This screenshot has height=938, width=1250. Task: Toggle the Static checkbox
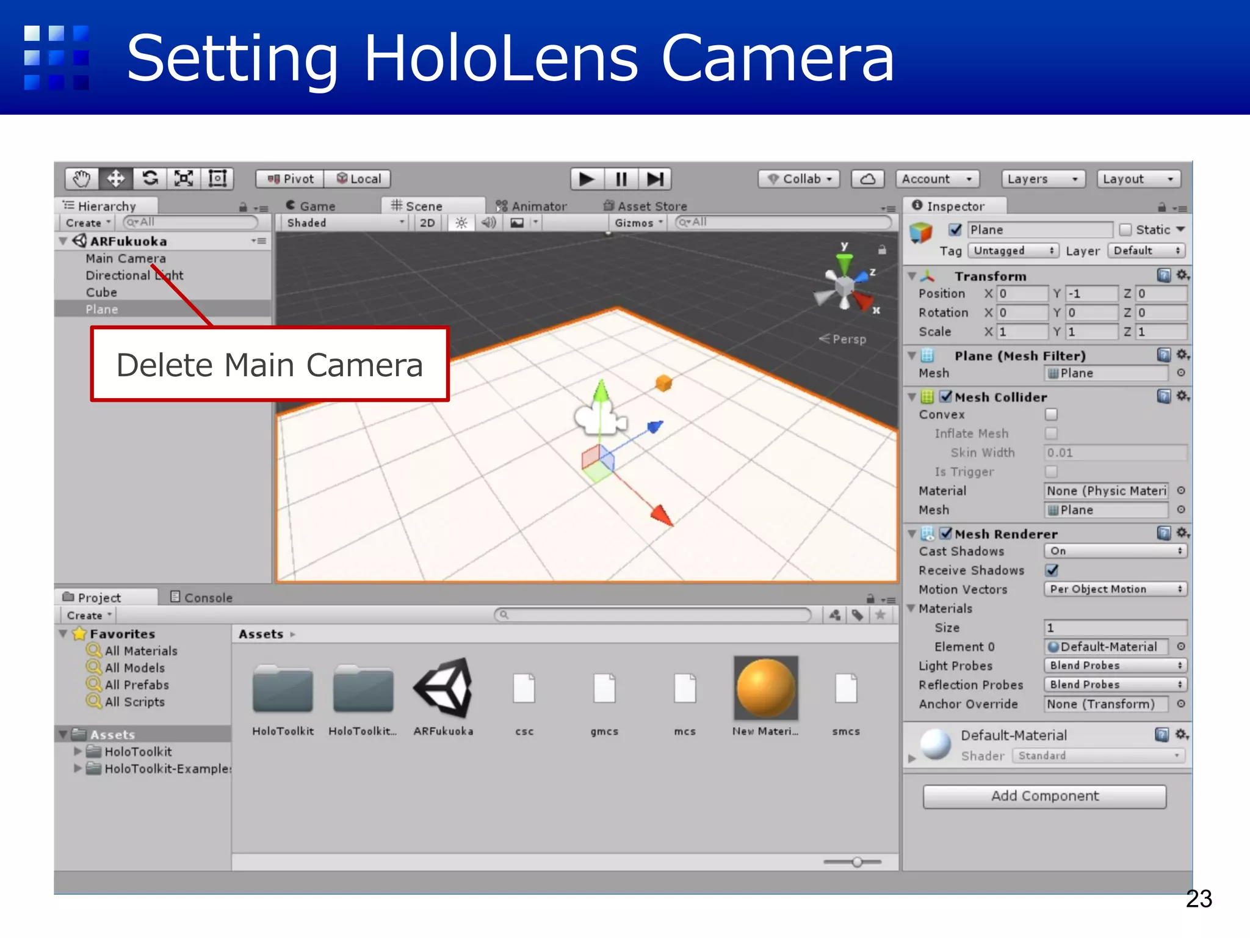tap(1125, 230)
